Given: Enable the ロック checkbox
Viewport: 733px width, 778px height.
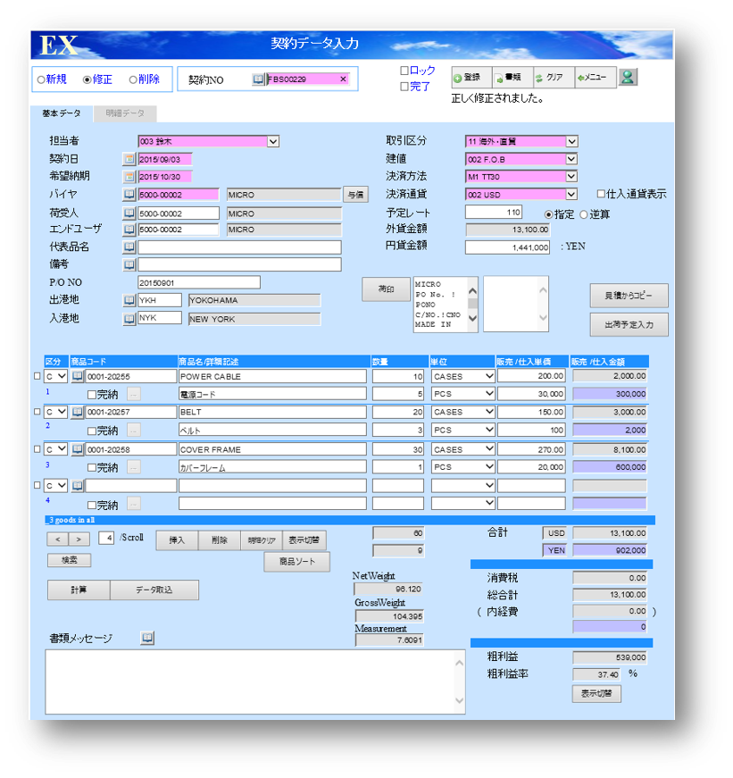Looking at the screenshot, I should 404,71.
